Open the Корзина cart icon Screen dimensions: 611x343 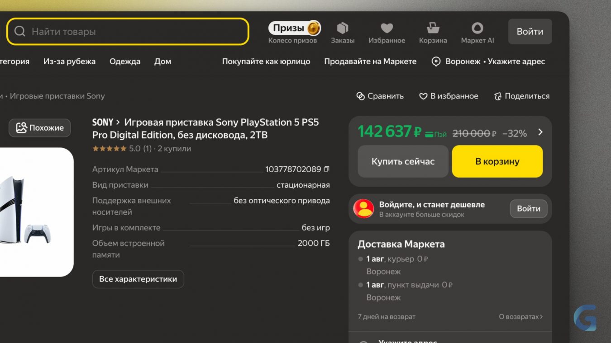coord(433,28)
